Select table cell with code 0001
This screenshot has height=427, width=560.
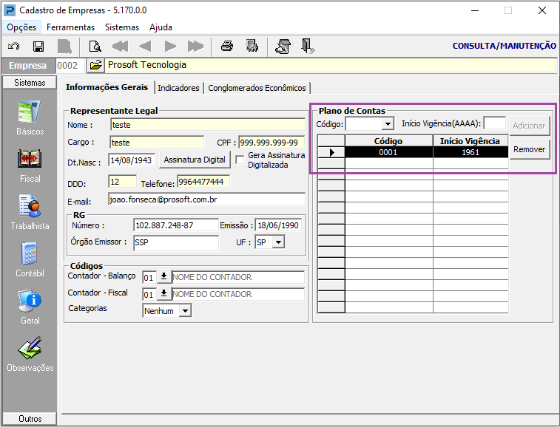pos(388,152)
